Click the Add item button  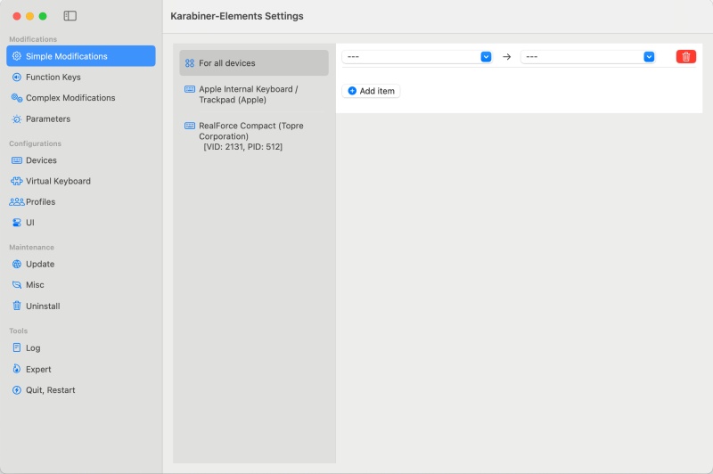371,91
